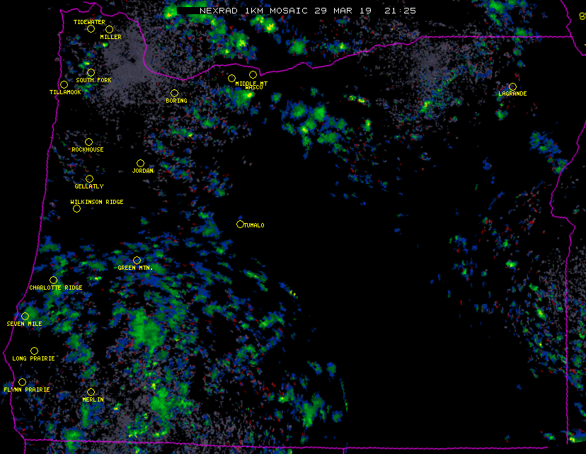Click the Tumalo station circle marker
The height and width of the screenshot is (454, 586).
coord(240,225)
